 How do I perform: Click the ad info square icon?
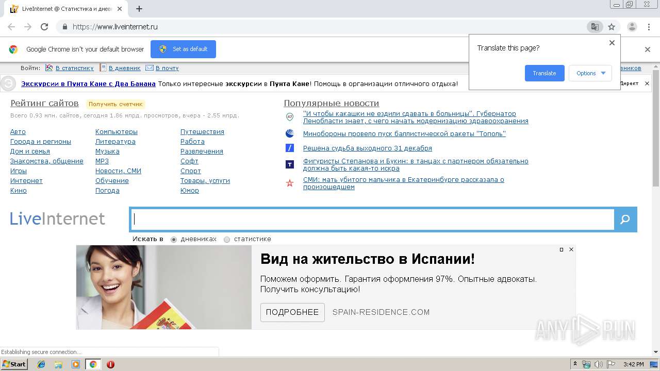(562, 249)
